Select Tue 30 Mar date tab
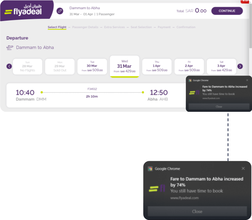The image size is (252, 220). (92, 66)
